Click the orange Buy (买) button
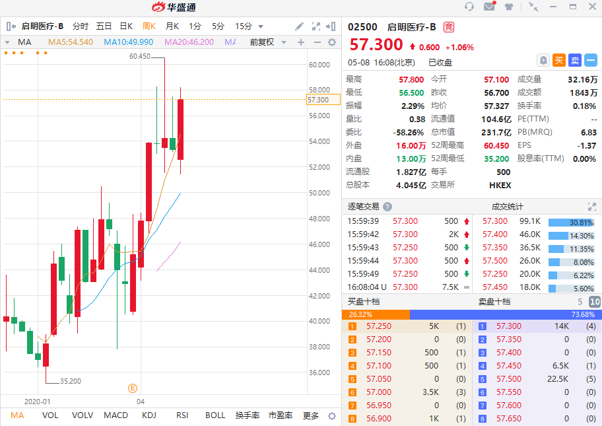This screenshot has width=602, height=426. pyautogui.click(x=559, y=60)
